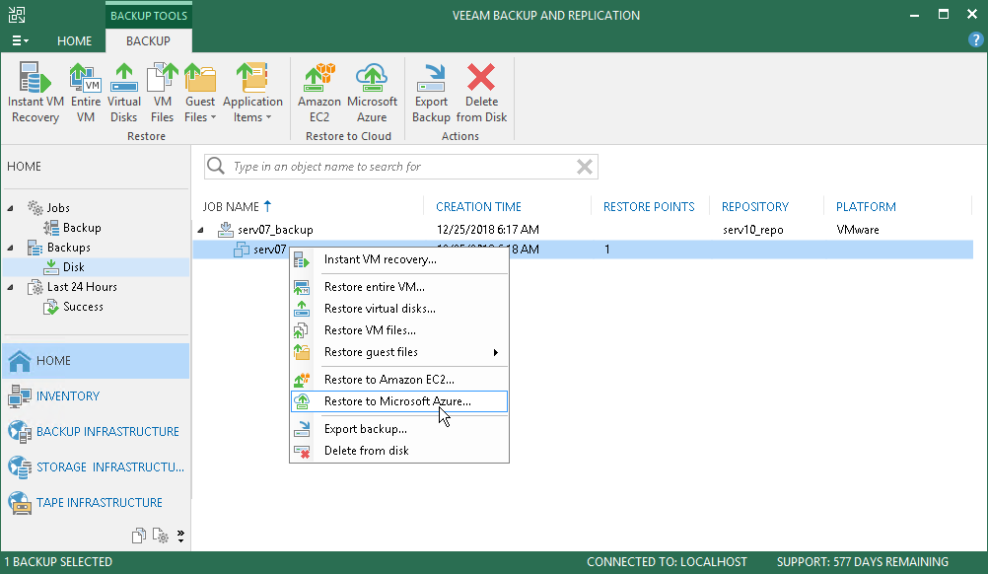Expand Restore guest files submenu
Image resolution: width=988 pixels, height=574 pixels.
399,352
